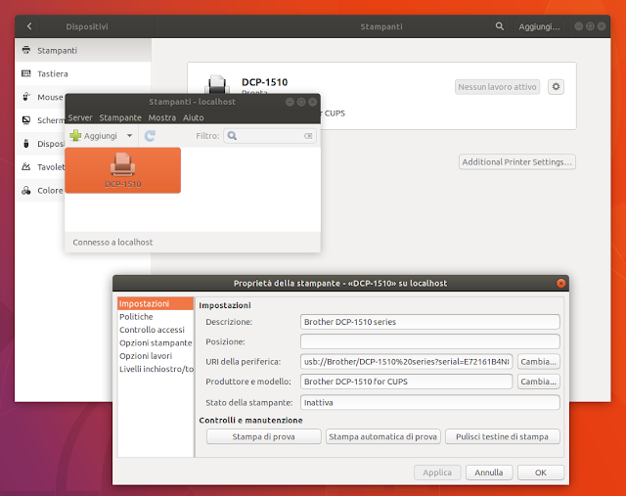
Task: Click the DCP-1510 heading in settings
Action: coord(264,82)
